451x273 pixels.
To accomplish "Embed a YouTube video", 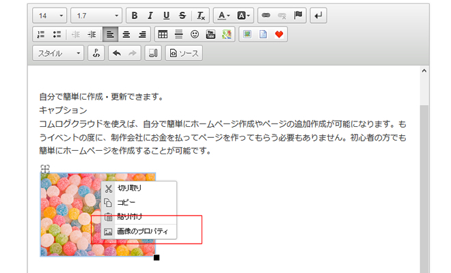I will pyautogui.click(x=210, y=34).
